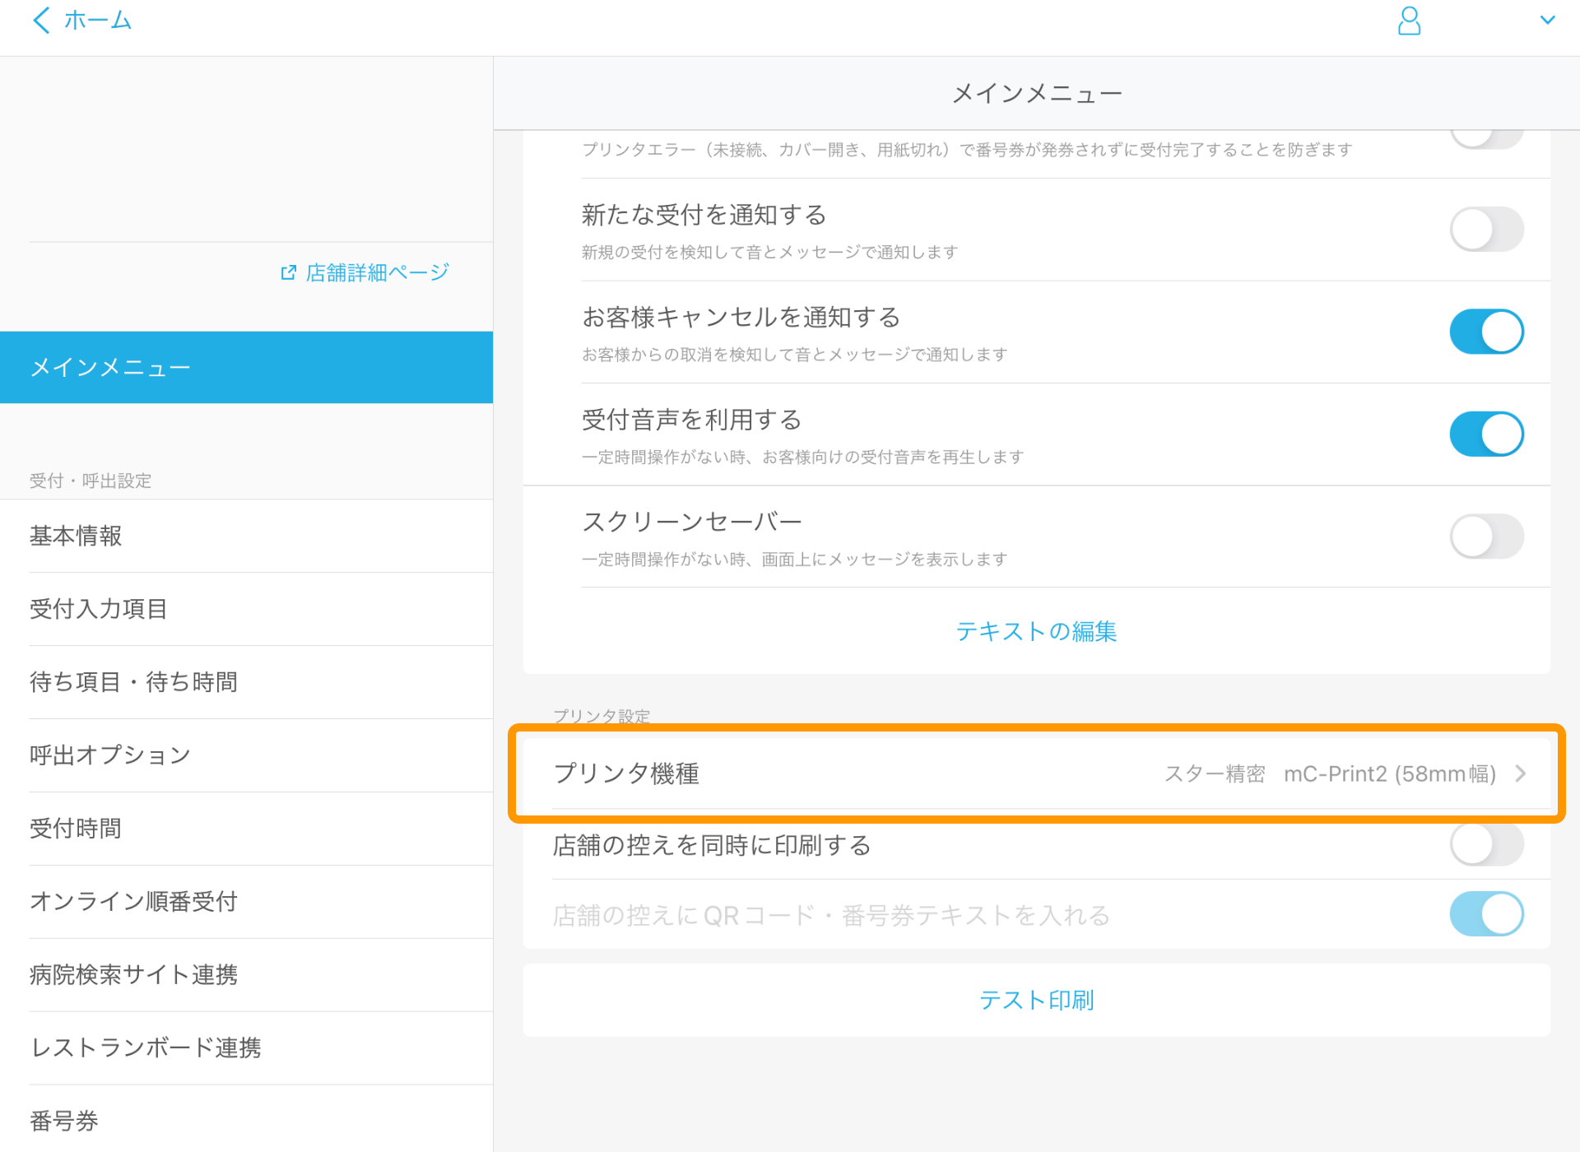Click the メインメニュー page header title
Viewport: 1580px width, 1152px height.
point(1037,94)
